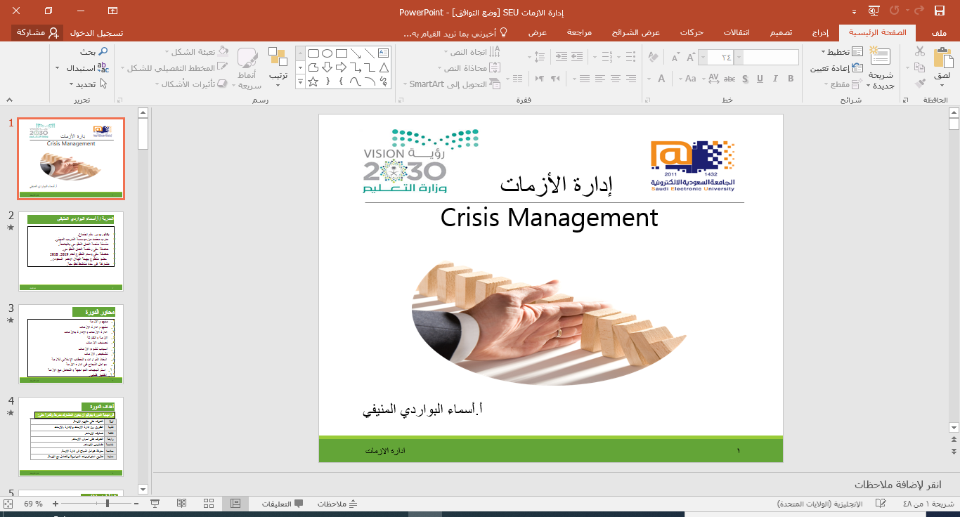Open Slide Sorter view in status bar
Viewport: 960px width, 517px height.
click(x=209, y=504)
